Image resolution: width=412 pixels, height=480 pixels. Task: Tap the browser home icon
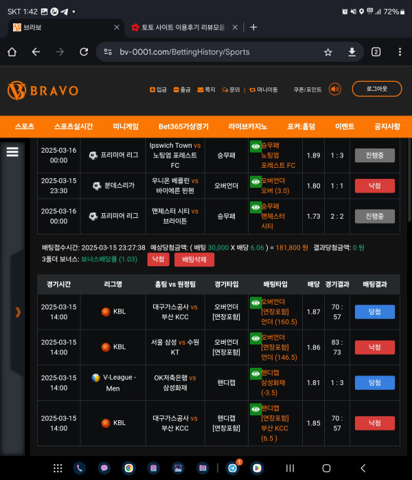click(12, 52)
